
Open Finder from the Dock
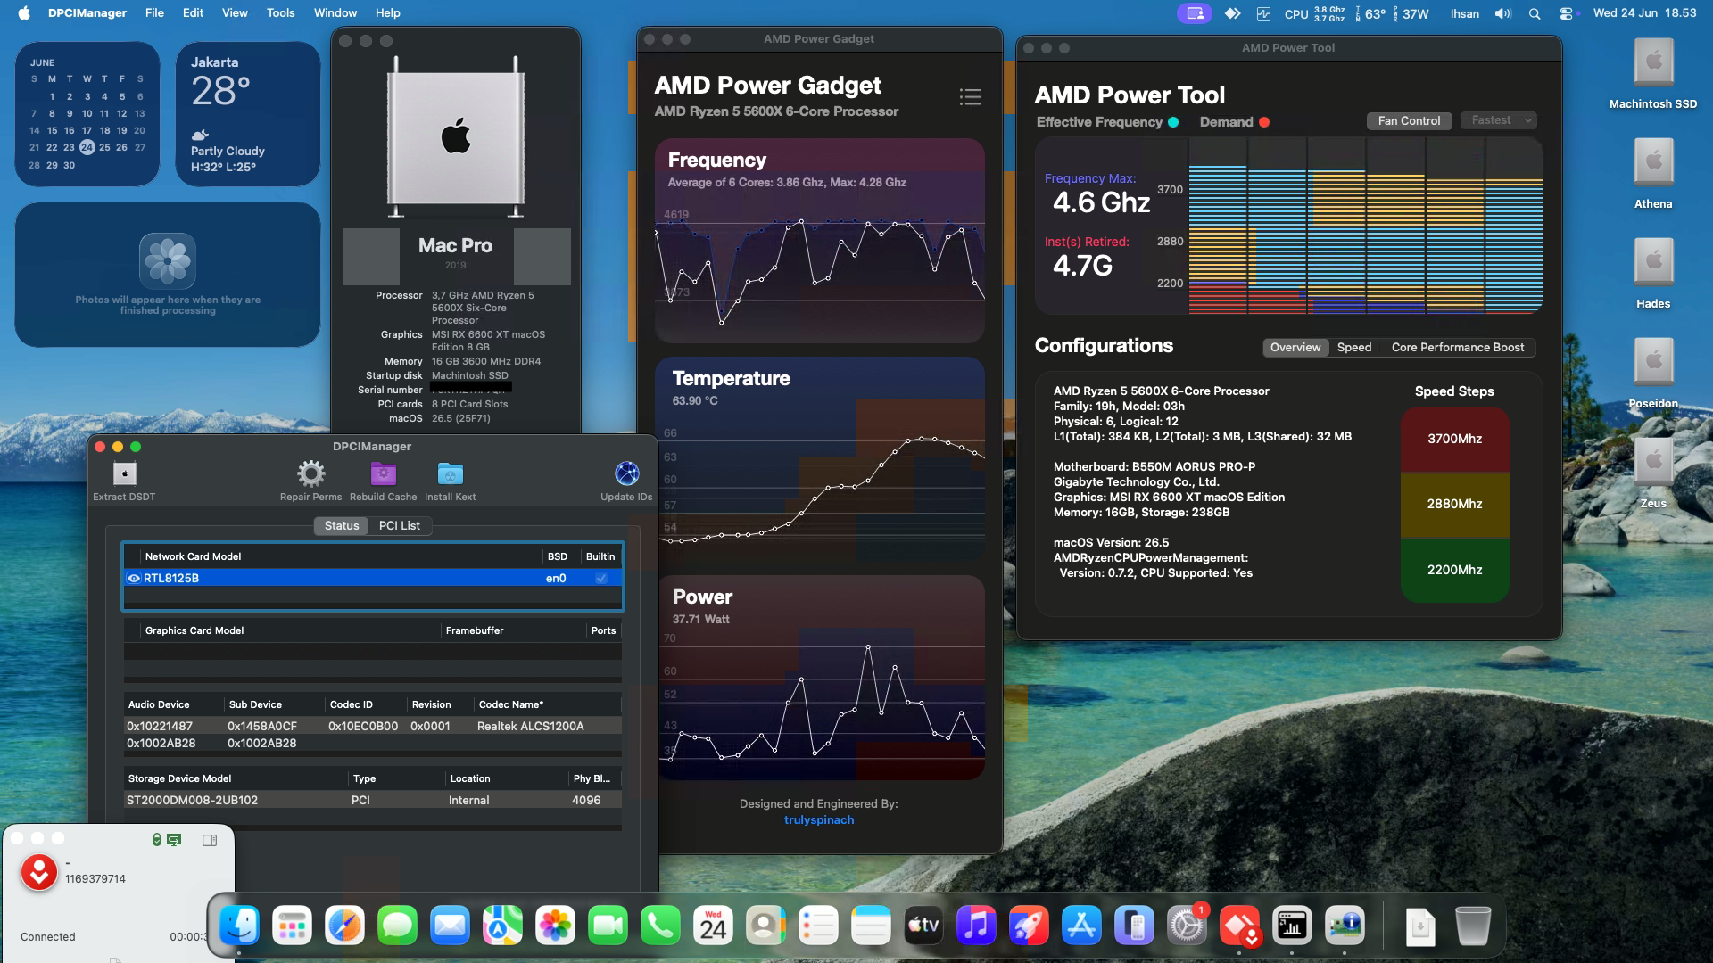pyautogui.click(x=239, y=926)
